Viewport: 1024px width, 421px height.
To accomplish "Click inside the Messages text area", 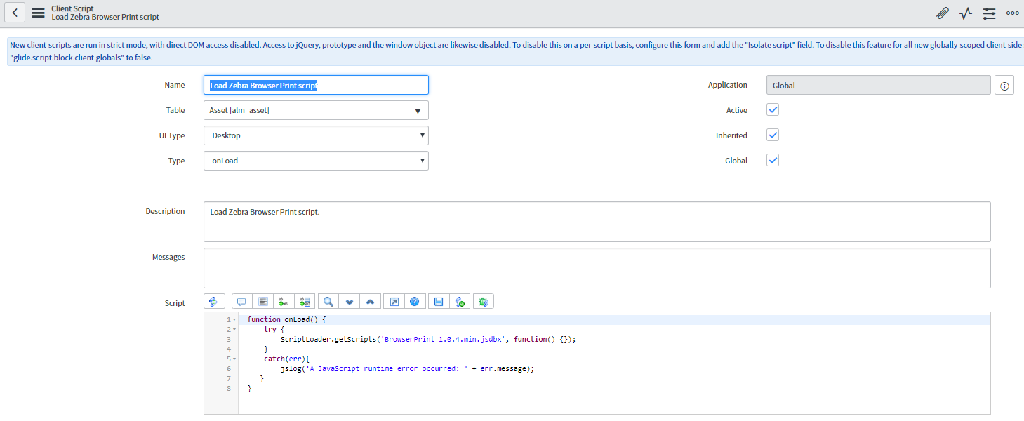I will [597, 268].
